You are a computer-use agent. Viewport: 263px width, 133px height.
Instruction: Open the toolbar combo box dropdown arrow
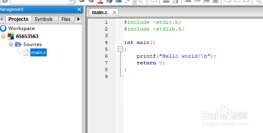coord(71,1)
